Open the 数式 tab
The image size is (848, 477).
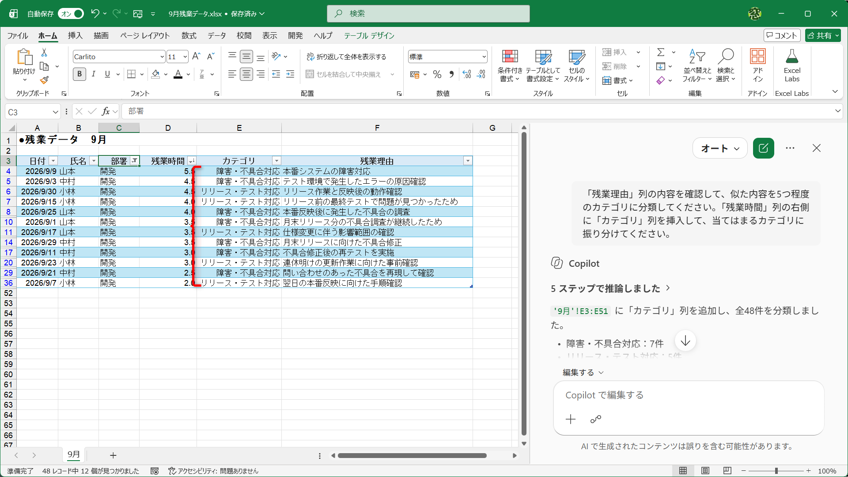coord(189,35)
